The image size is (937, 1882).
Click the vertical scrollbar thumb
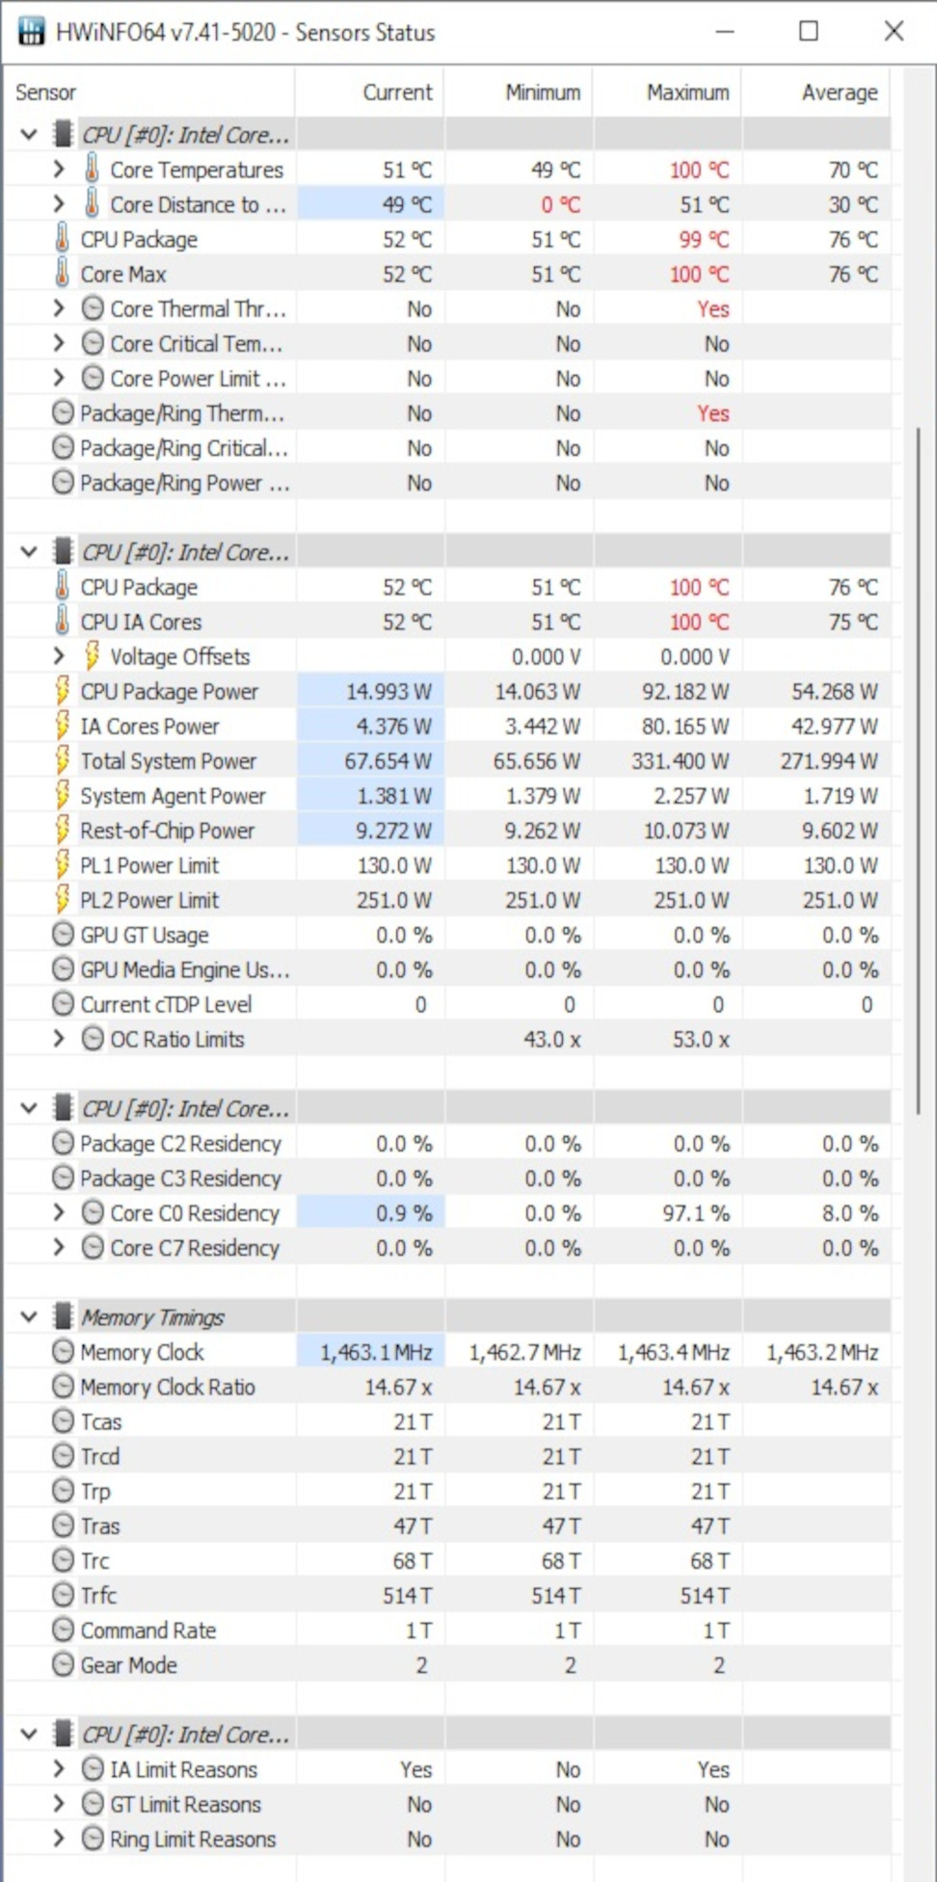(919, 771)
